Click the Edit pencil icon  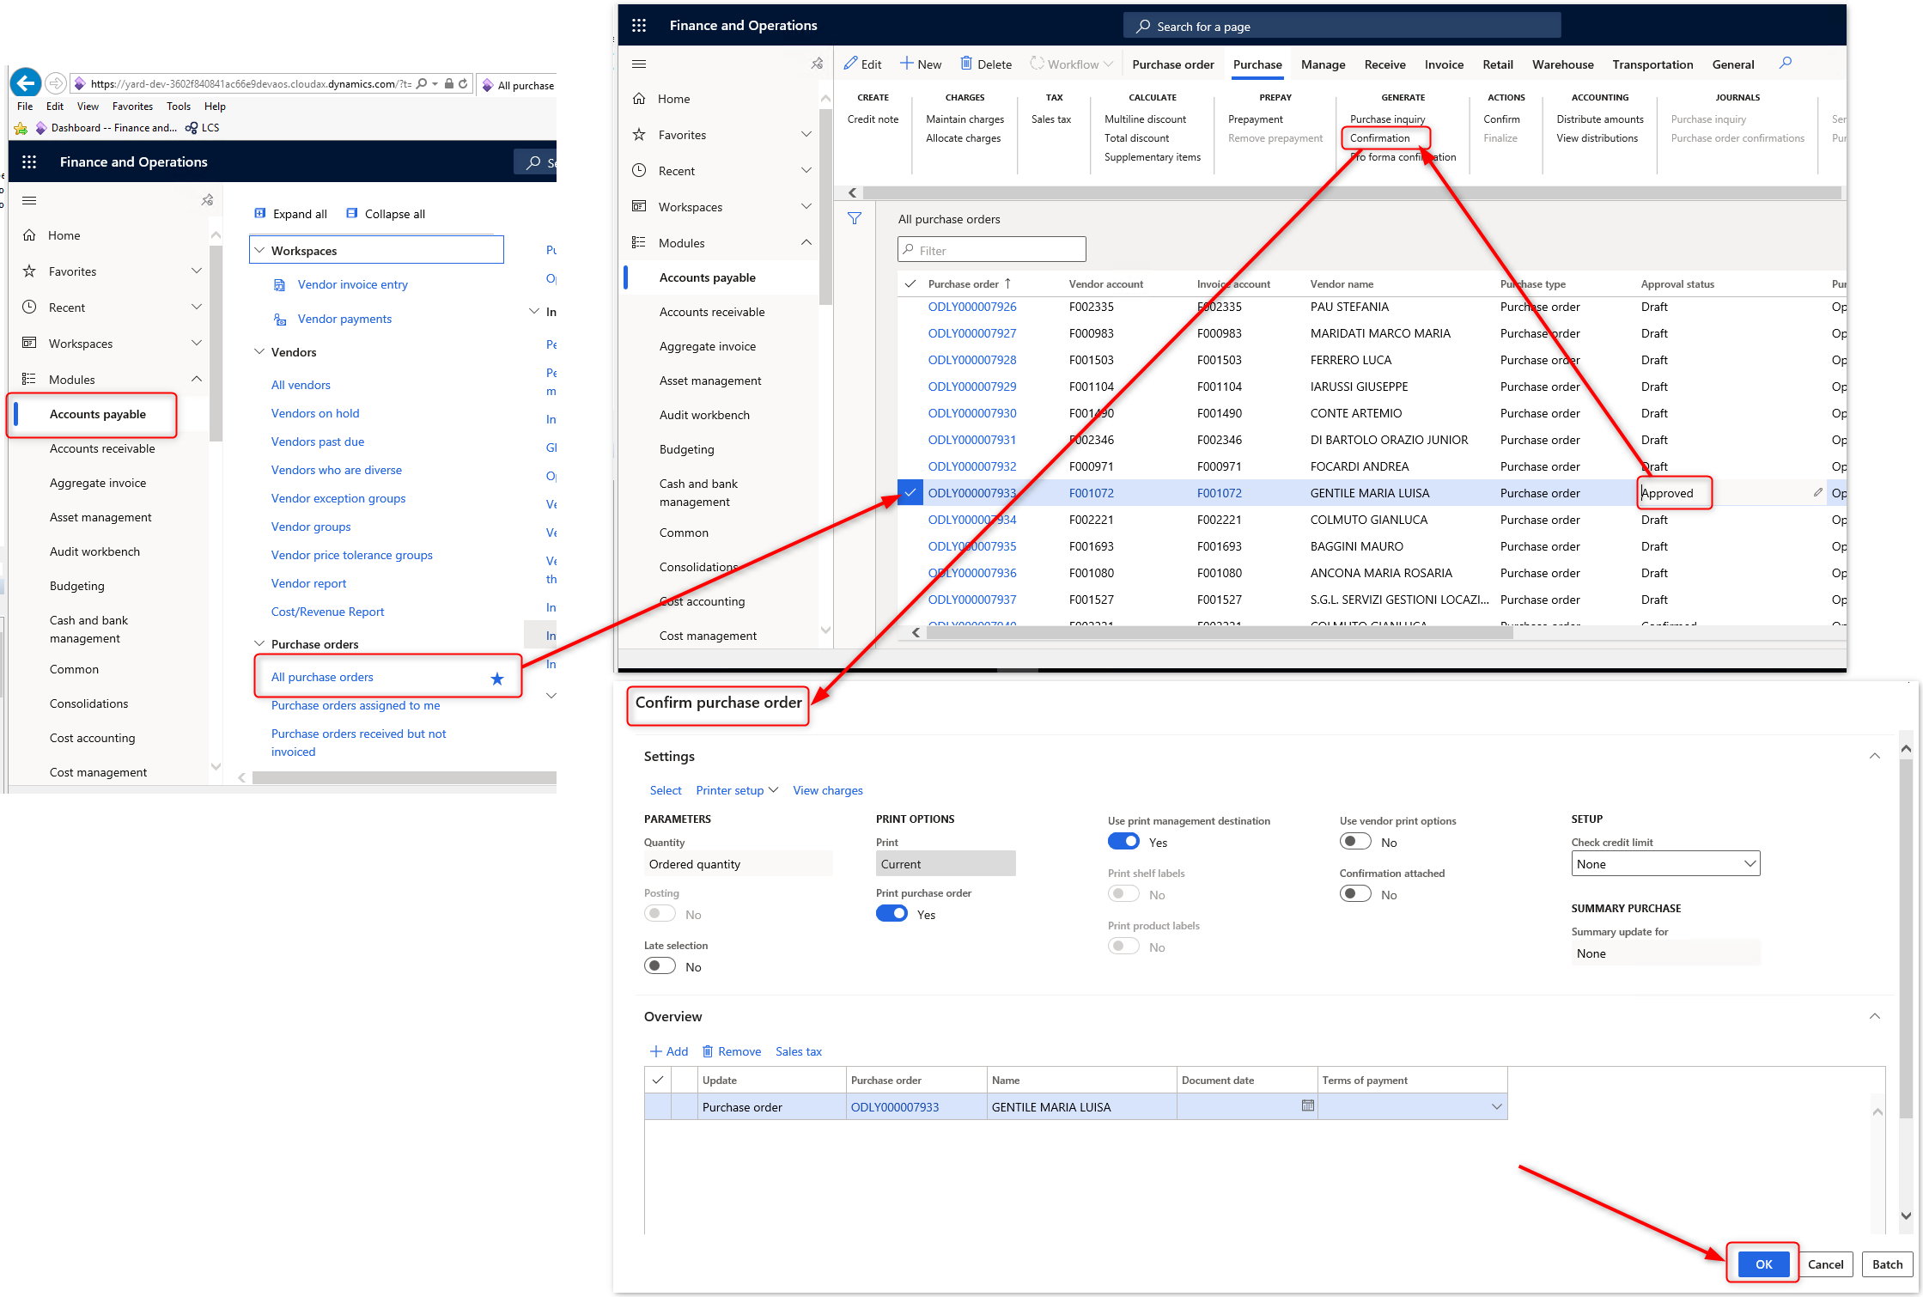[x=849, y=63]
